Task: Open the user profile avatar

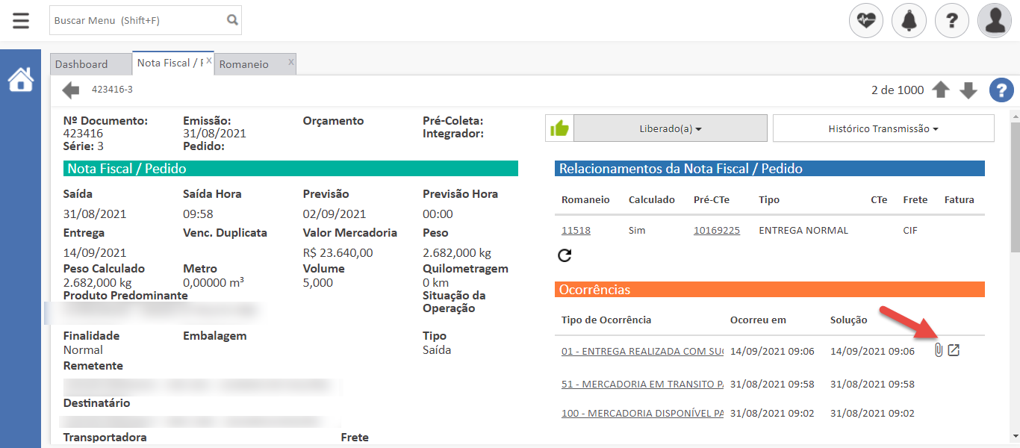Action: pos(995,21)
